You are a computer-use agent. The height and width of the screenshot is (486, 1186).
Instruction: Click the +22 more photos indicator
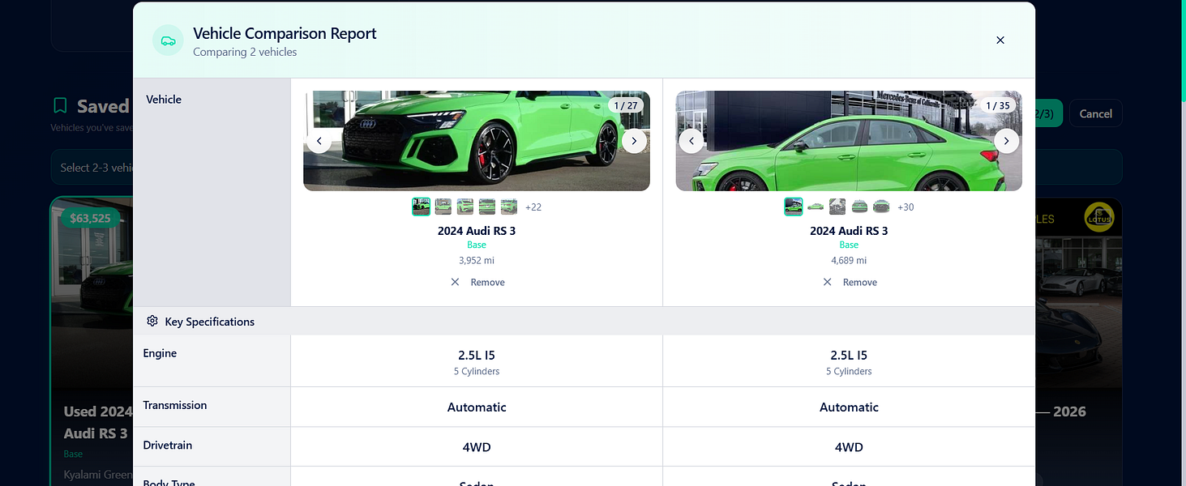tap(533, 207)
